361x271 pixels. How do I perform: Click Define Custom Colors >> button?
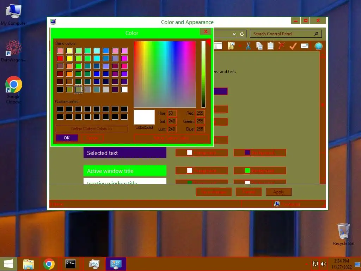tap(92, 128)
